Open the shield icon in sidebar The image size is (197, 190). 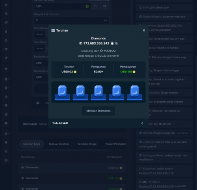point(6,142)
